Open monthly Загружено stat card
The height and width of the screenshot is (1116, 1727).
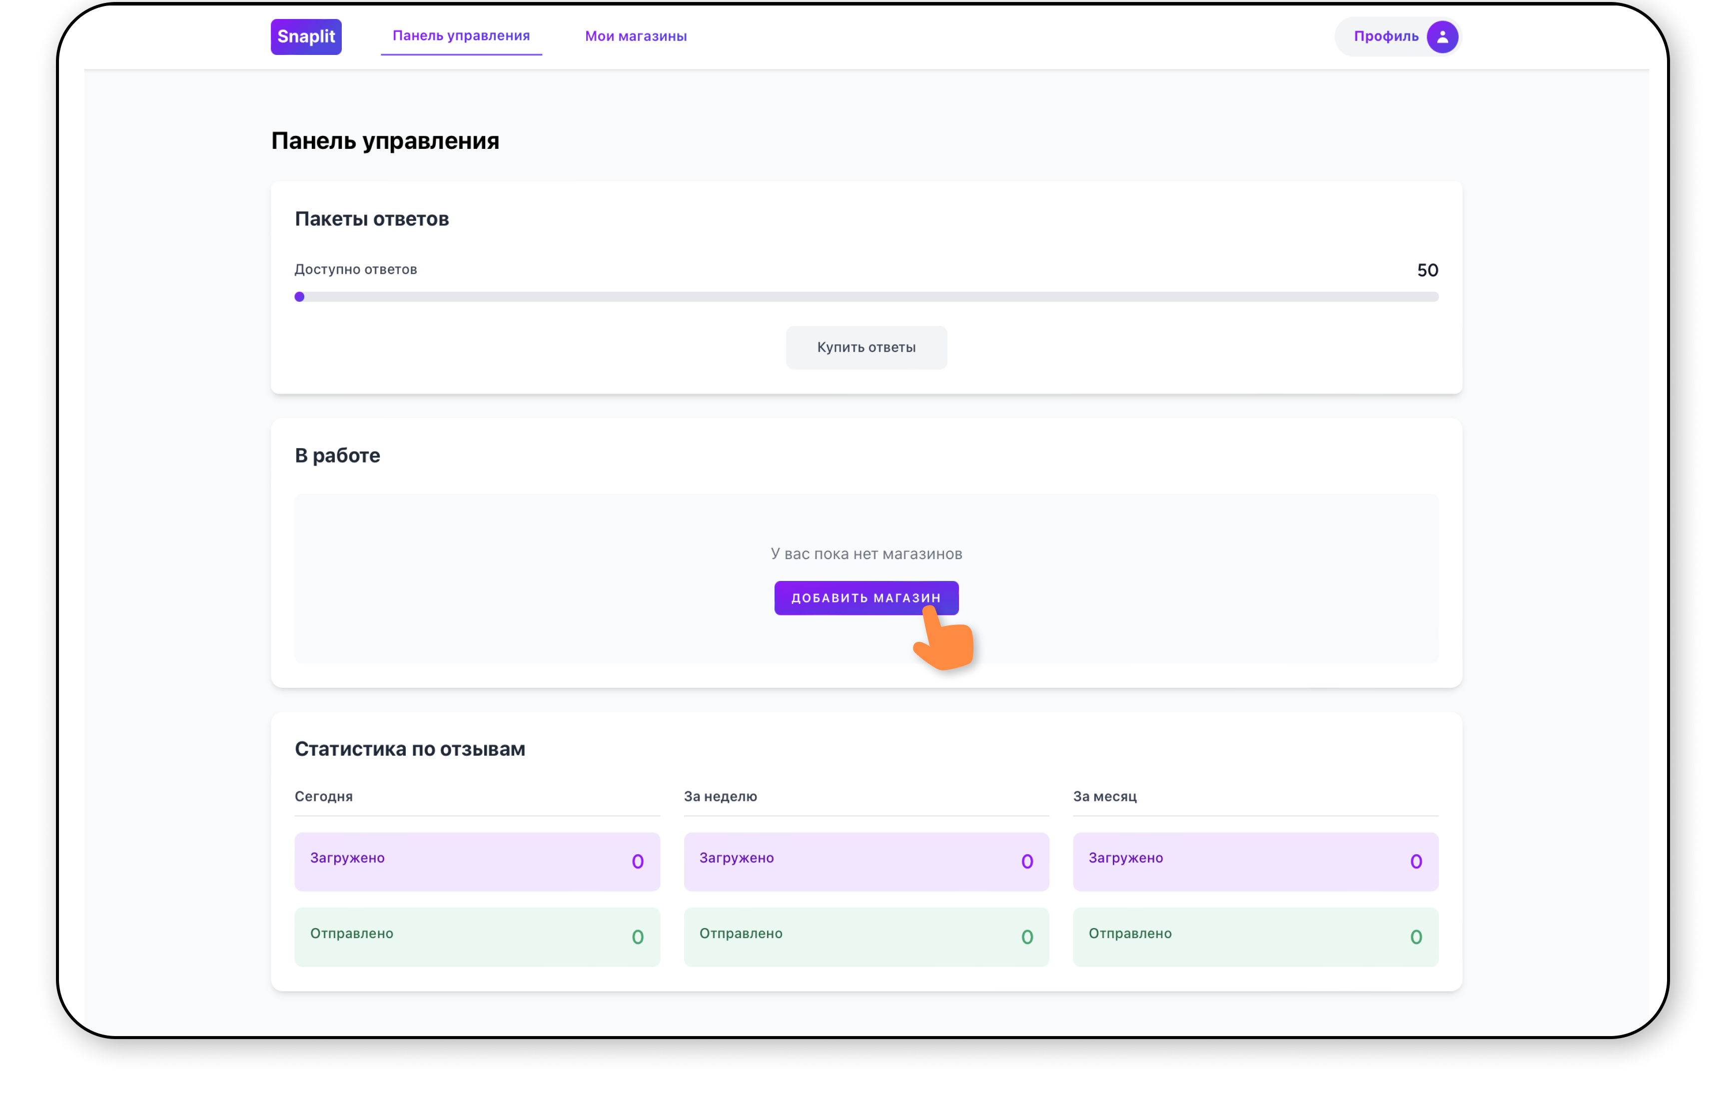[1255, 861]
